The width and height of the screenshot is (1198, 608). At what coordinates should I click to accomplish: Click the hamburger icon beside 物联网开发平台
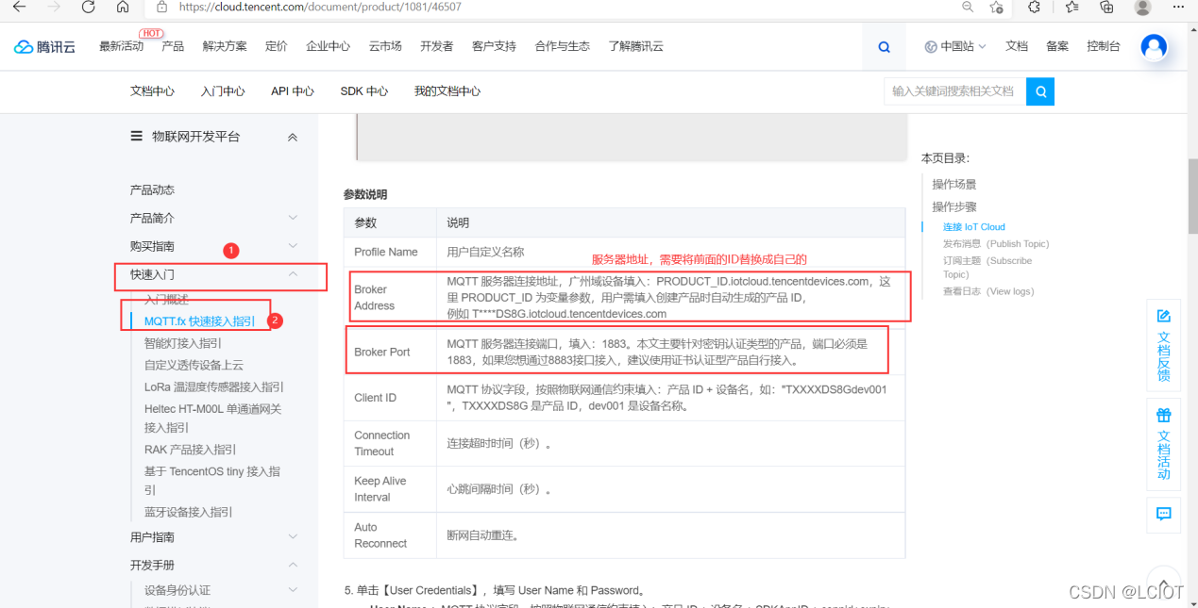[136, 137]
